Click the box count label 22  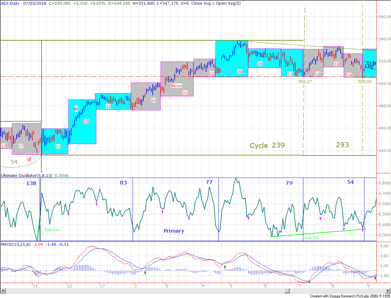[212, 73]
